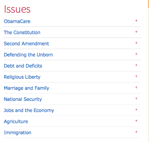Select the Second Amendment link
The width and height of the screenshot is (149, 142).
(x=26, y=43)
